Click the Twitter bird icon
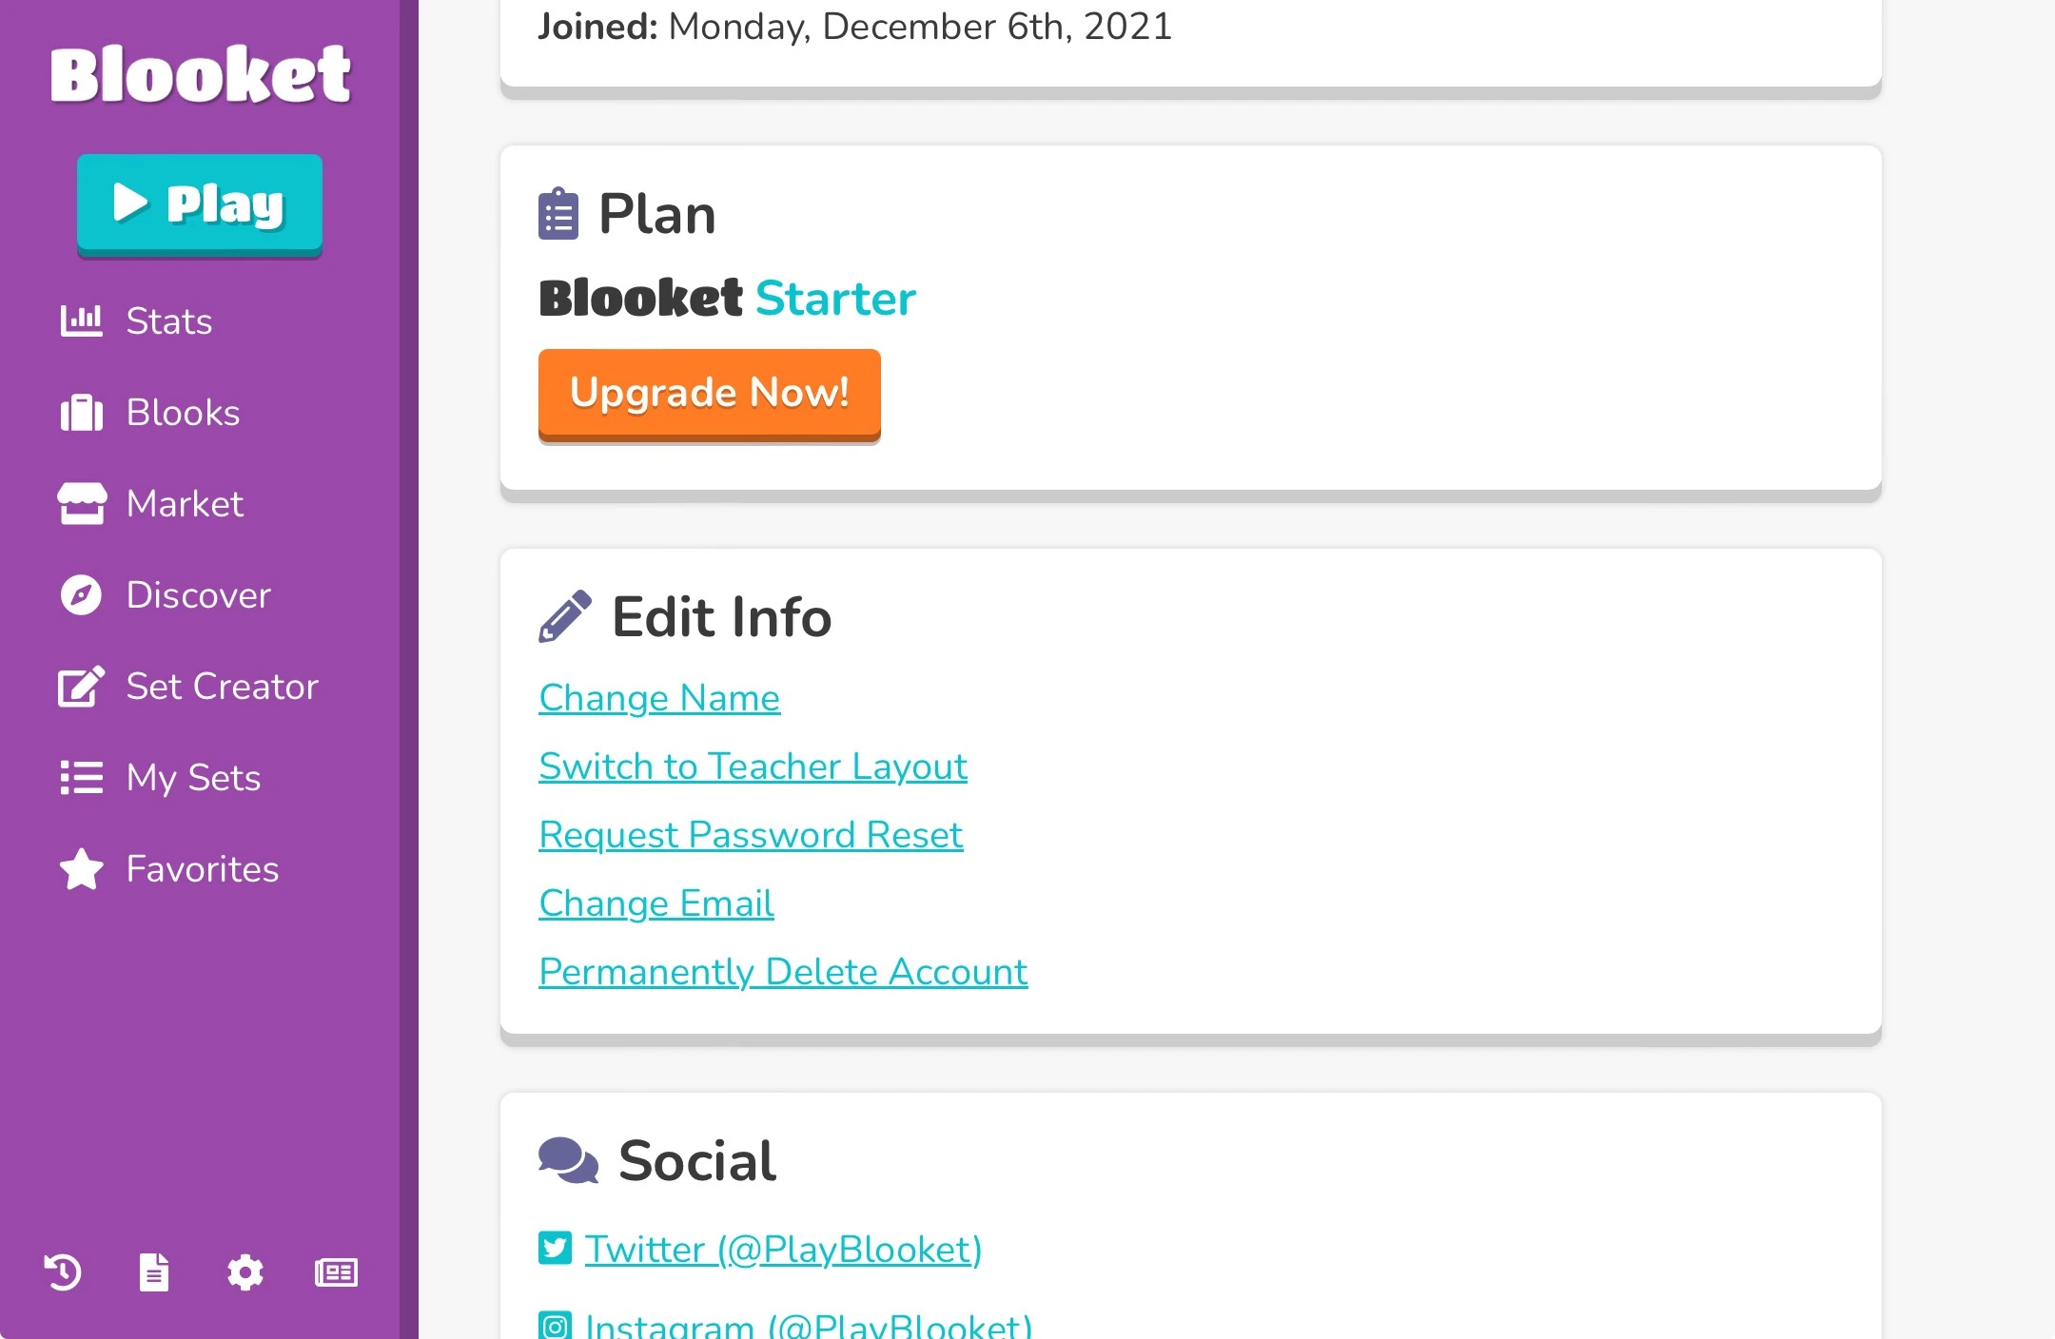The width and height of the screenshot is (2055, 1339). (556, 1249)
